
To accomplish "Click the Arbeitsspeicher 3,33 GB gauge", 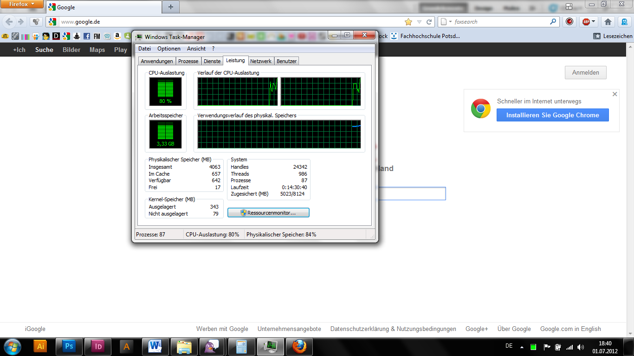I will click(x=165, y=134).
